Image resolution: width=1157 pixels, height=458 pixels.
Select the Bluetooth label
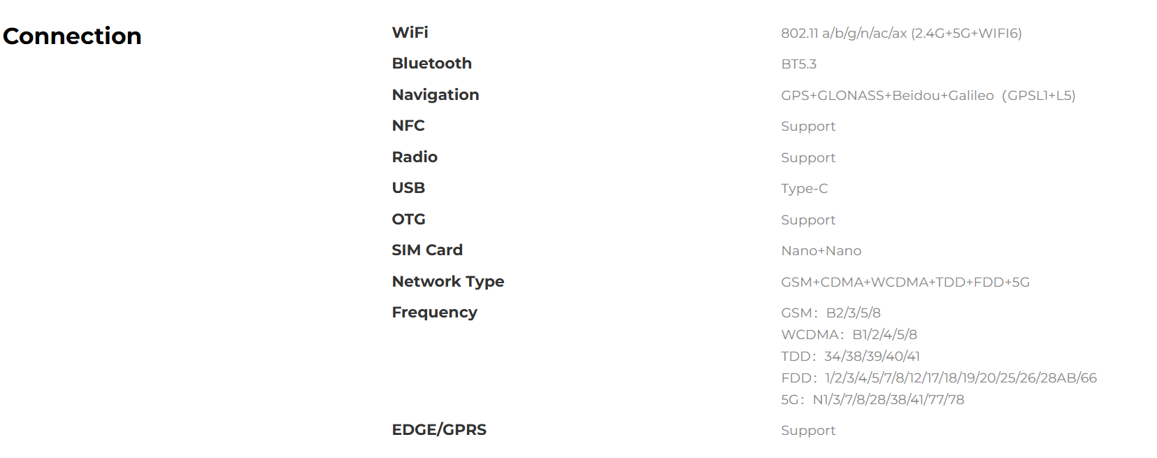(x=431, y=63)
